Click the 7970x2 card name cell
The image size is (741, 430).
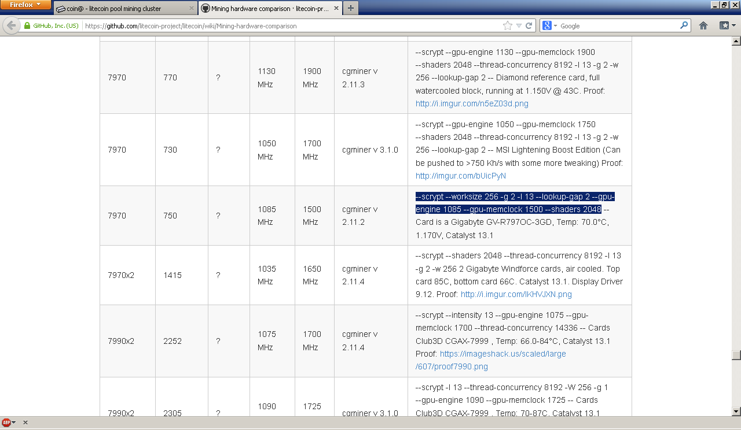pos(127,275)
